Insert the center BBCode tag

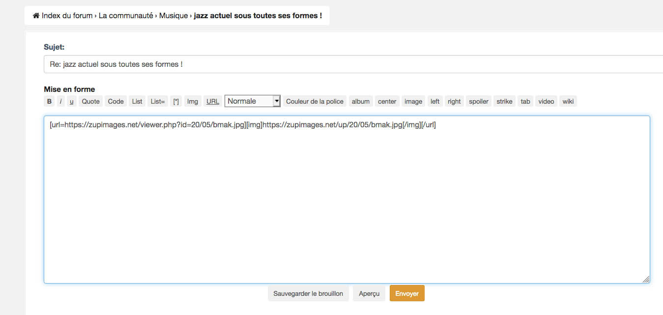(387, 101)
